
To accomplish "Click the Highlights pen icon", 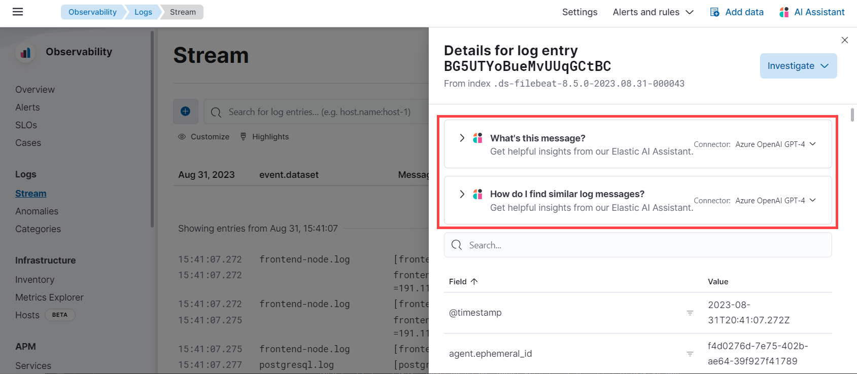I will [244, 137].
